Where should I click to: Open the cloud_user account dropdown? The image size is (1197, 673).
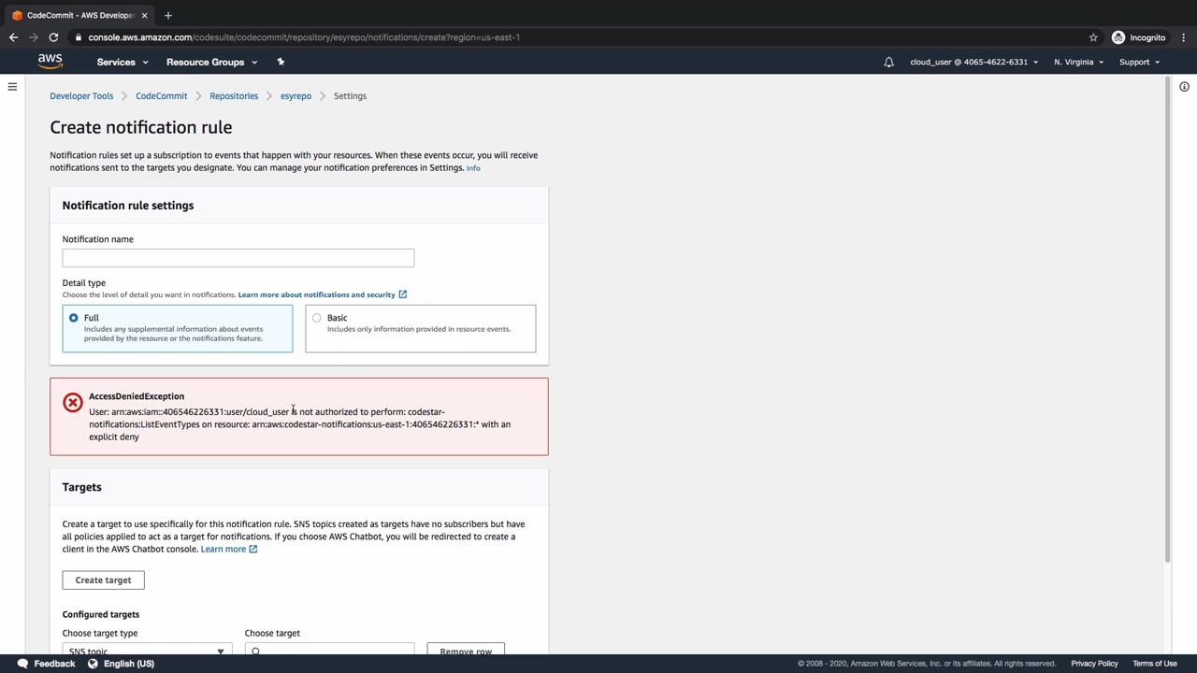pyautogui.click(x=974, y=62)
